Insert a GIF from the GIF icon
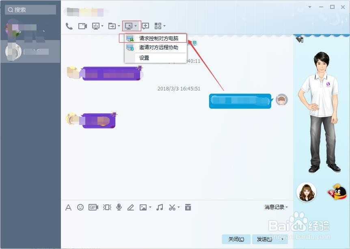Screen dimensions: 350x249 (x=93, y=207)
